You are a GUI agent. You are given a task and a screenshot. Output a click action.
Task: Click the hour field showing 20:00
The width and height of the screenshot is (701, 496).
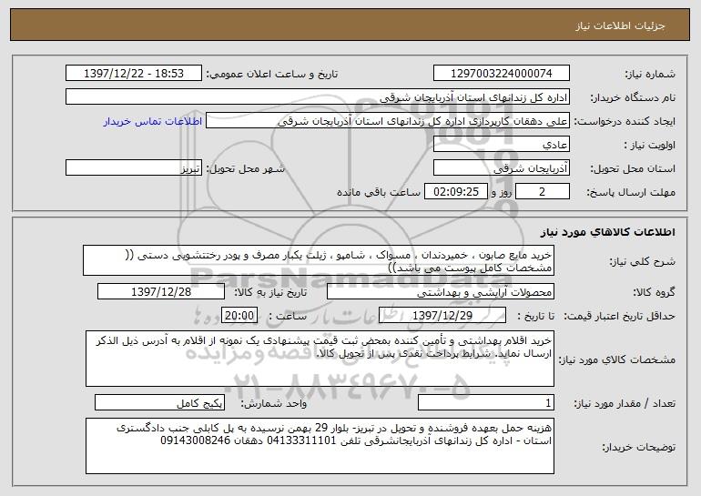(239, 316)
